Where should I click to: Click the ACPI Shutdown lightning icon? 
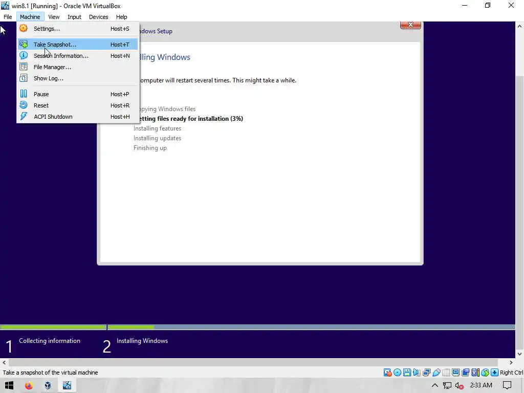(x=24, y=116)
